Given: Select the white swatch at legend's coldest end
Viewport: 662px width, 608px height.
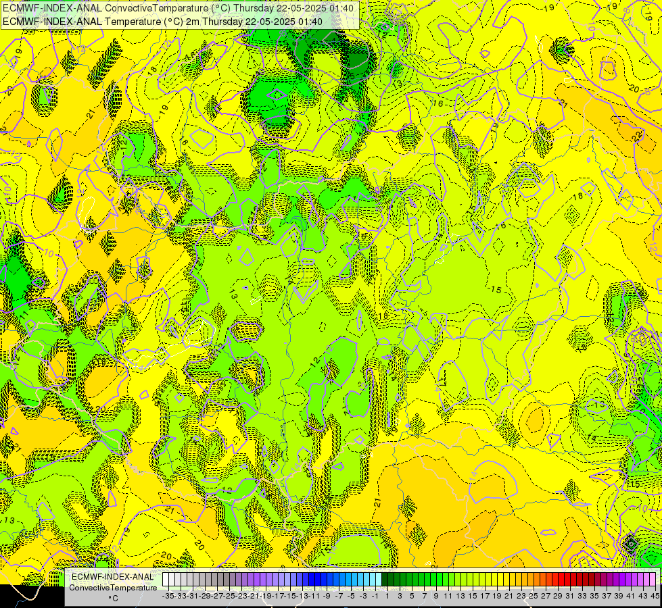Looking at the screenshot, I should coord(166,580).
